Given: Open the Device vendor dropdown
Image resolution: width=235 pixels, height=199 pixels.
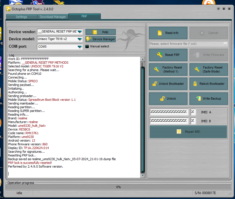Looking at the screenshot, I should pyautogui.click(x=80, y=32).
